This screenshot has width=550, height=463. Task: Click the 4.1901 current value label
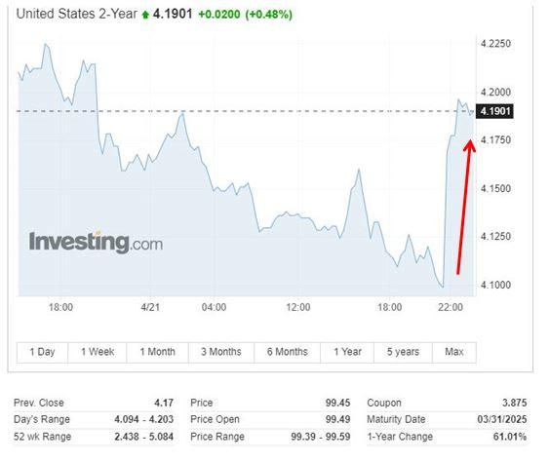pyautogui.click(x=495, y=111)
